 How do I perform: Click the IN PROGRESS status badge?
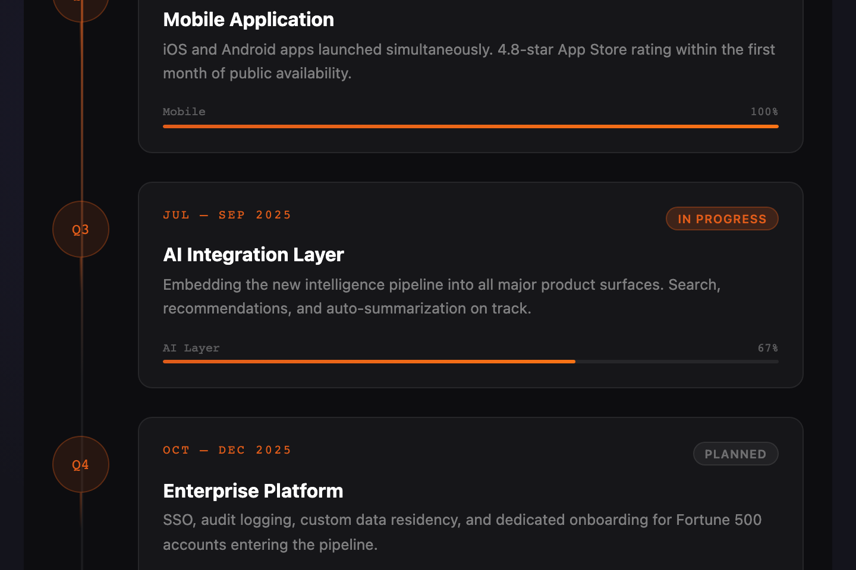(722, 218)
